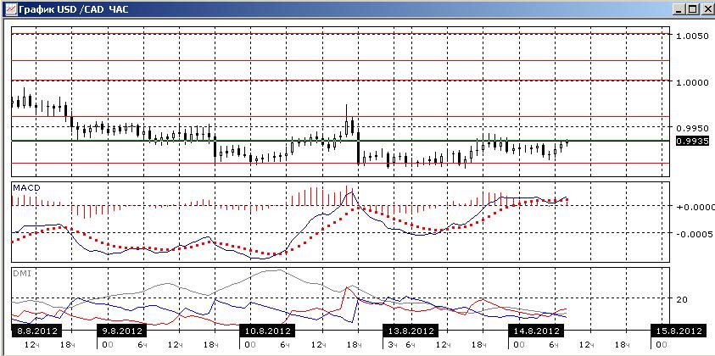Select the 10.8.2012 date marker
Screen dimensions: 715x356
pos(268,331)
